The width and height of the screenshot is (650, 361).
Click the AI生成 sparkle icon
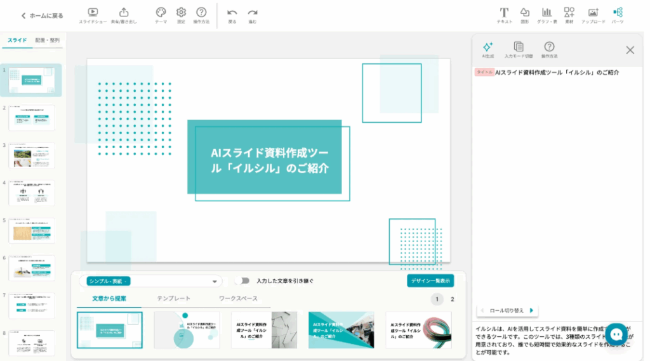pos(487,48)
